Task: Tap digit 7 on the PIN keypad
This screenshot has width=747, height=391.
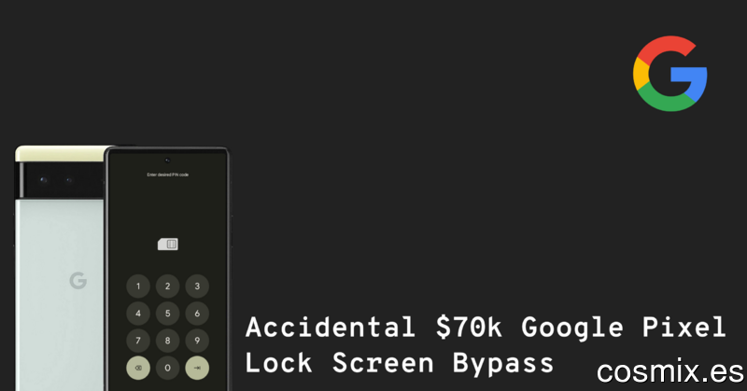Action: 138,341
